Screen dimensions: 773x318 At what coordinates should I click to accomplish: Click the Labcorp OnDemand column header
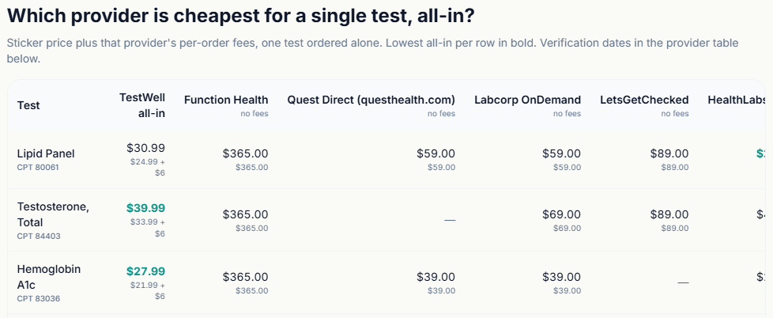pyautogui.click(x=527, y=100)
